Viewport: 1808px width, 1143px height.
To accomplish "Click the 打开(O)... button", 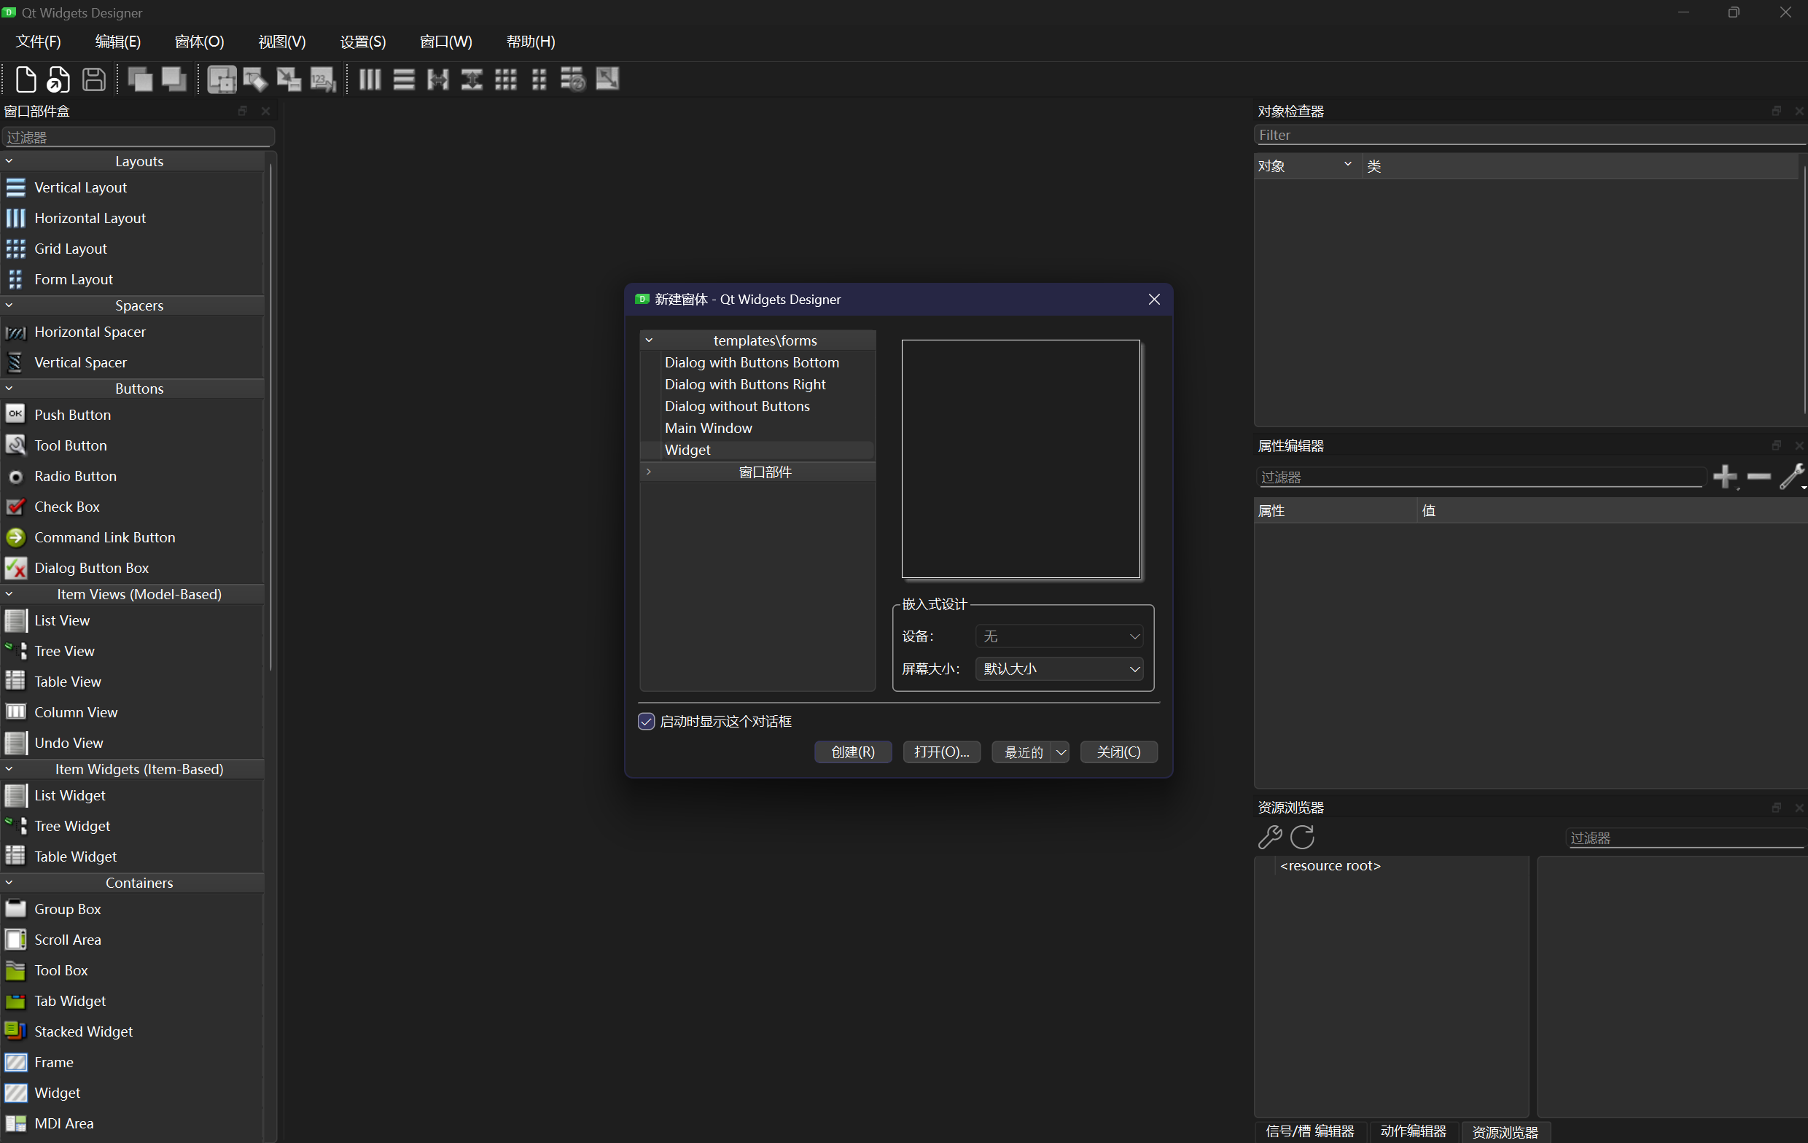I will tap(941, 752).
